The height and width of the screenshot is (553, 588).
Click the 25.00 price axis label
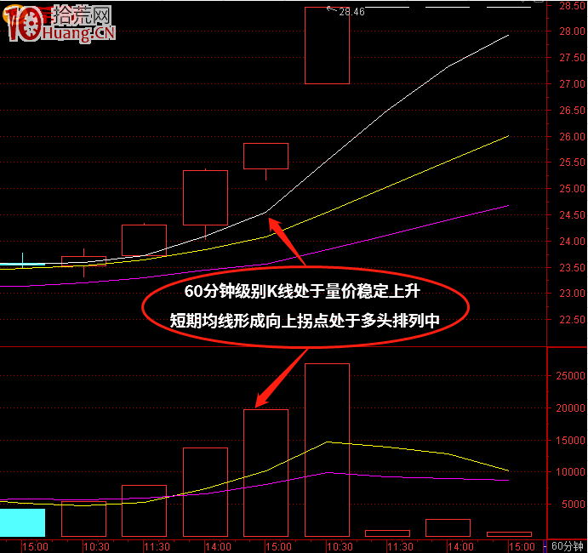572,189
